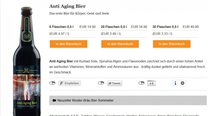
Task: Add 20 Flaschen to Warenkorb
Action: [x=120, y=44]
